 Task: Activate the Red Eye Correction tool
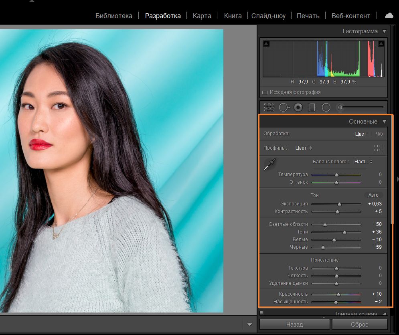(x=297, y=107)
